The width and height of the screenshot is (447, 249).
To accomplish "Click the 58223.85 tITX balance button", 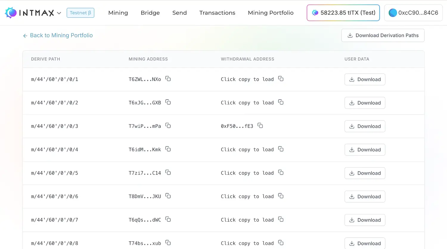I will (x=343, y=13).
